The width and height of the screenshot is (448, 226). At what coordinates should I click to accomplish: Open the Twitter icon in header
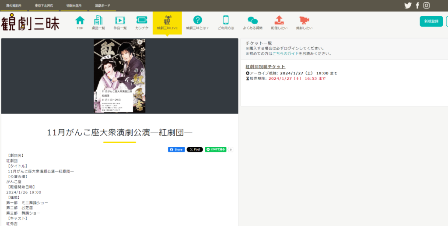pos(408,5)
